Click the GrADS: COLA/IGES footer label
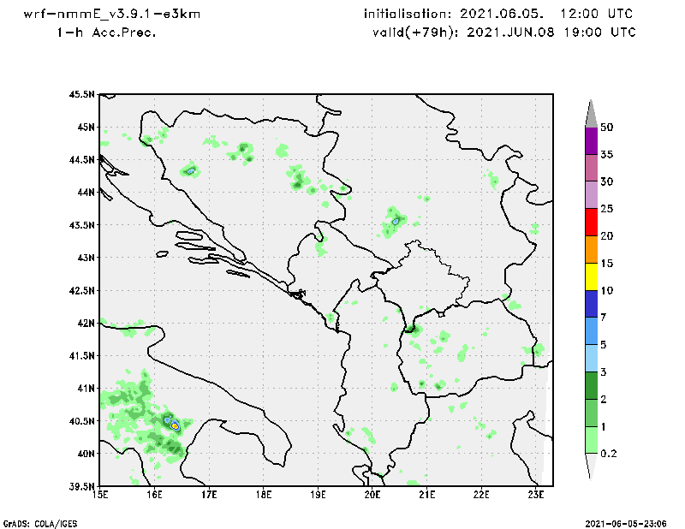Screen dimensions: 685x529 [x=40, y=523]
